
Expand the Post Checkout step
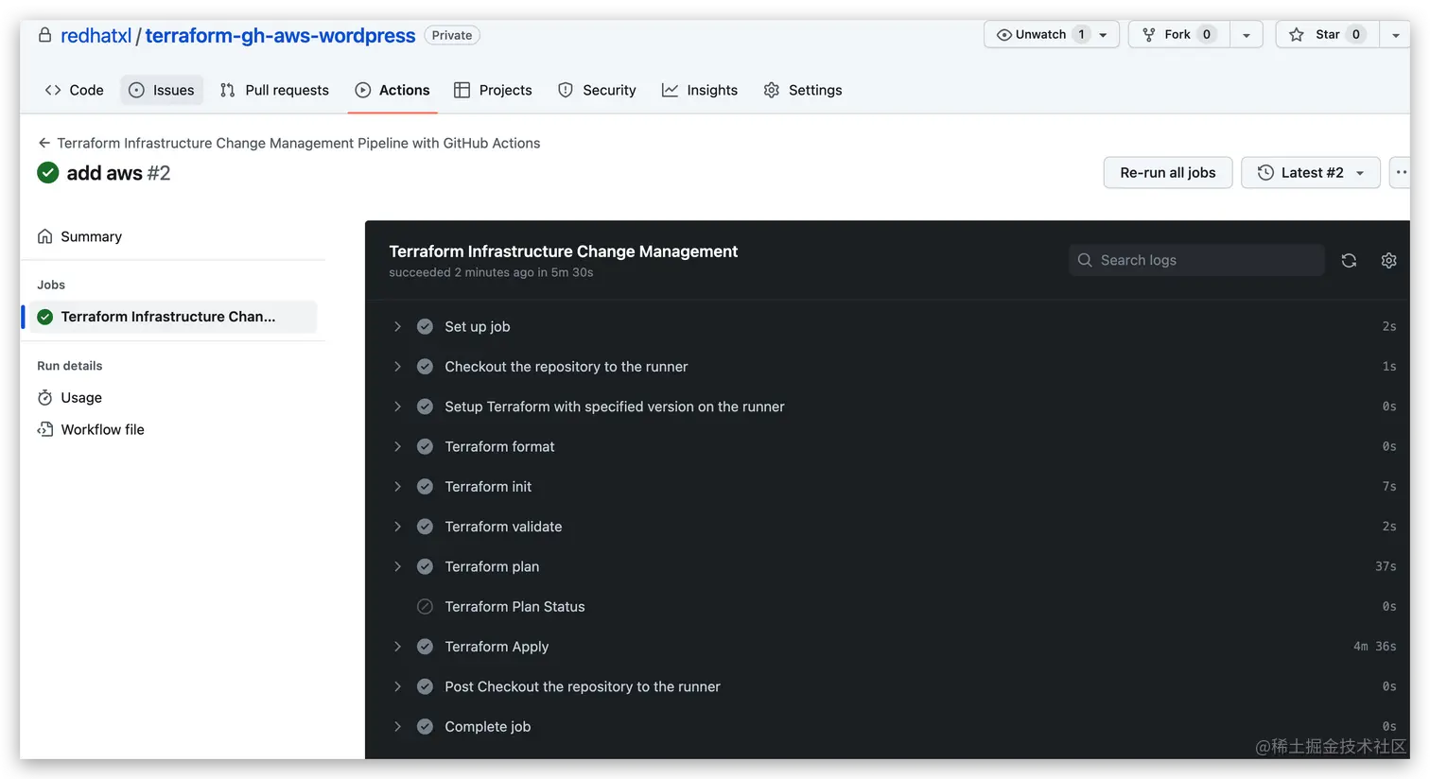pyautogui.click(x=397, y=686)
